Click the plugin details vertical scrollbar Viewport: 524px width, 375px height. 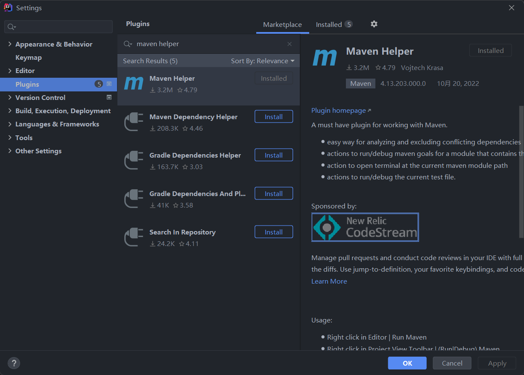521,172
